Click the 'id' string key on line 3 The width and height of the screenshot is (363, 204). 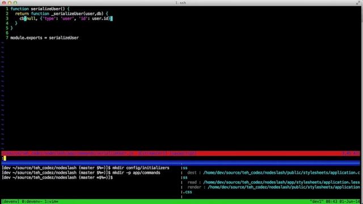pos(83,19)
